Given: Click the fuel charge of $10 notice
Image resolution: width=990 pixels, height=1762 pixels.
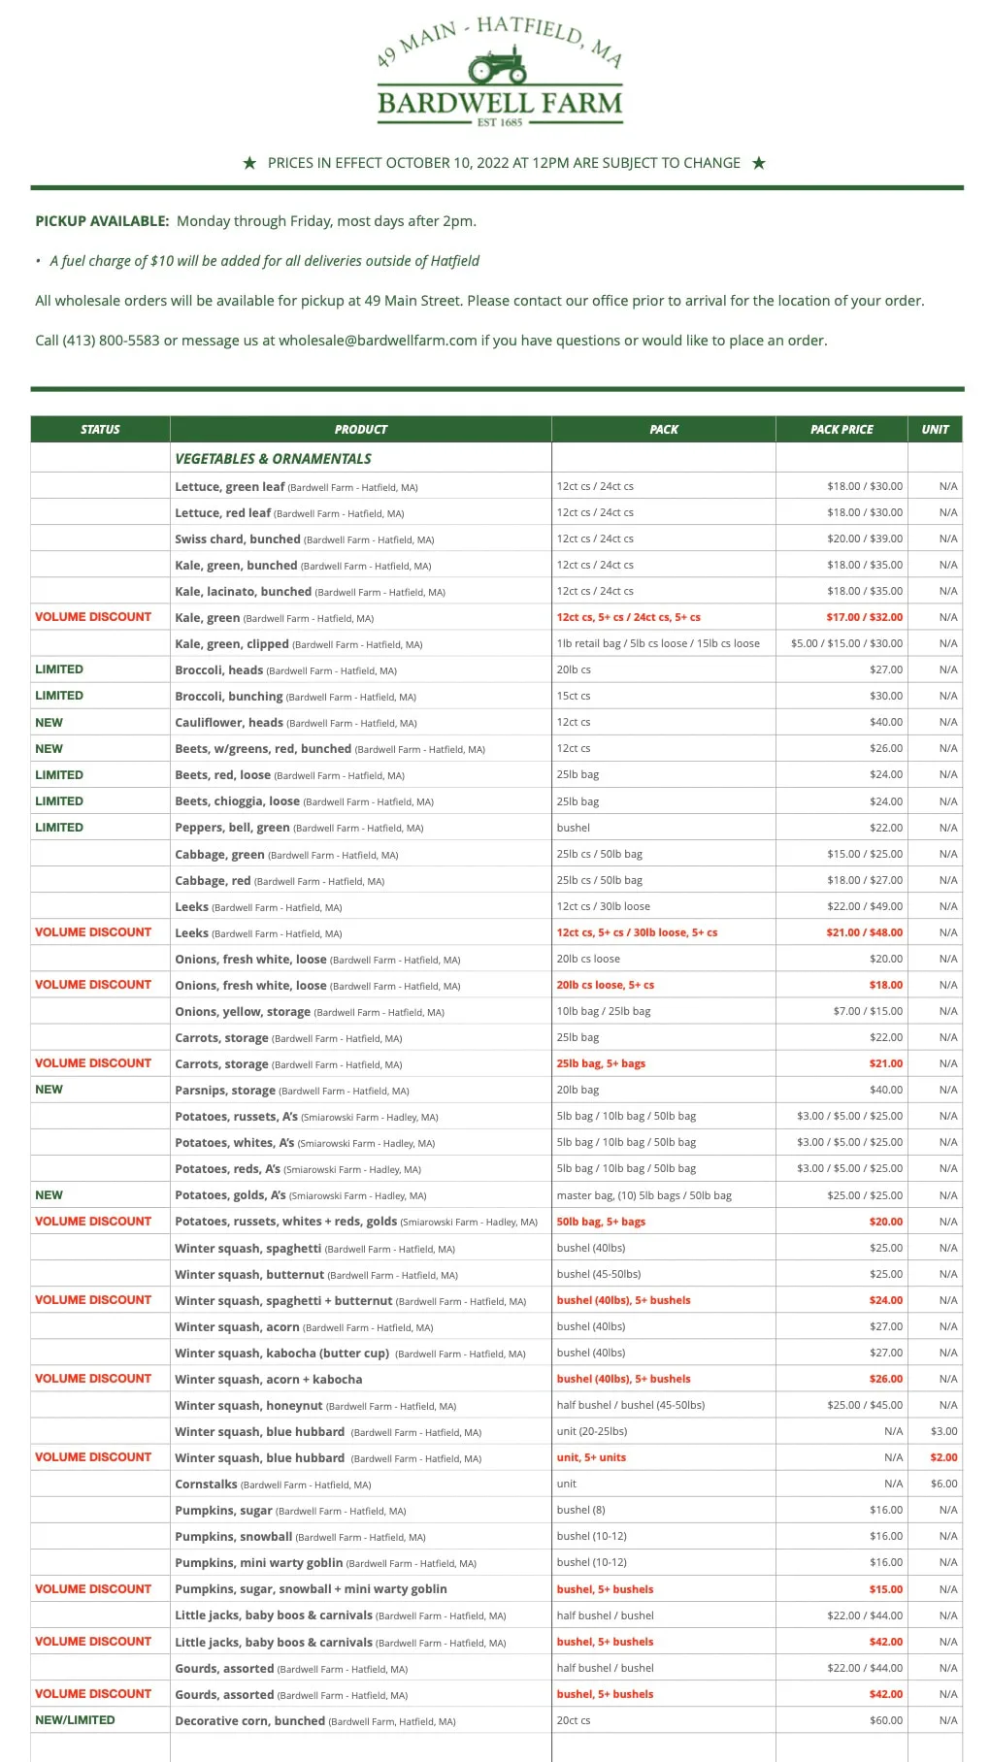Looking at the screenshot, I should (x=264, y=261).
